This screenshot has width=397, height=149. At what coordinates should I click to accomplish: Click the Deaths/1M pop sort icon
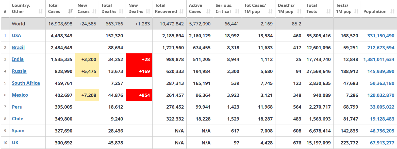point(299,11)
